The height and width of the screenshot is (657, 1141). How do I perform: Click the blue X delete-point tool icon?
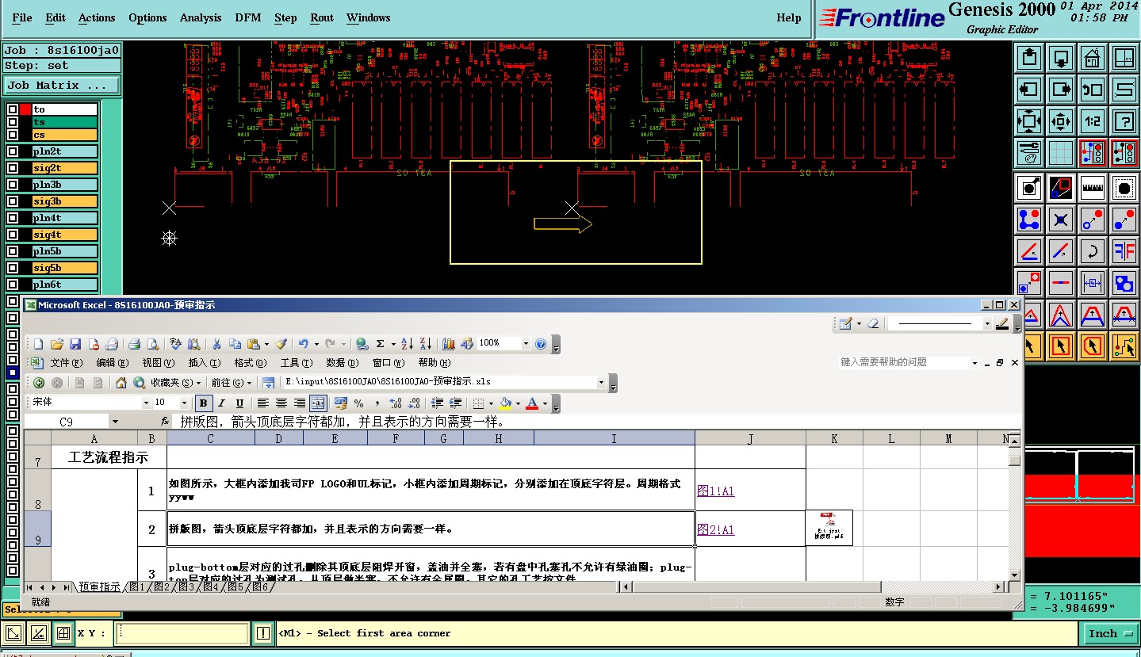[1061, 220]
